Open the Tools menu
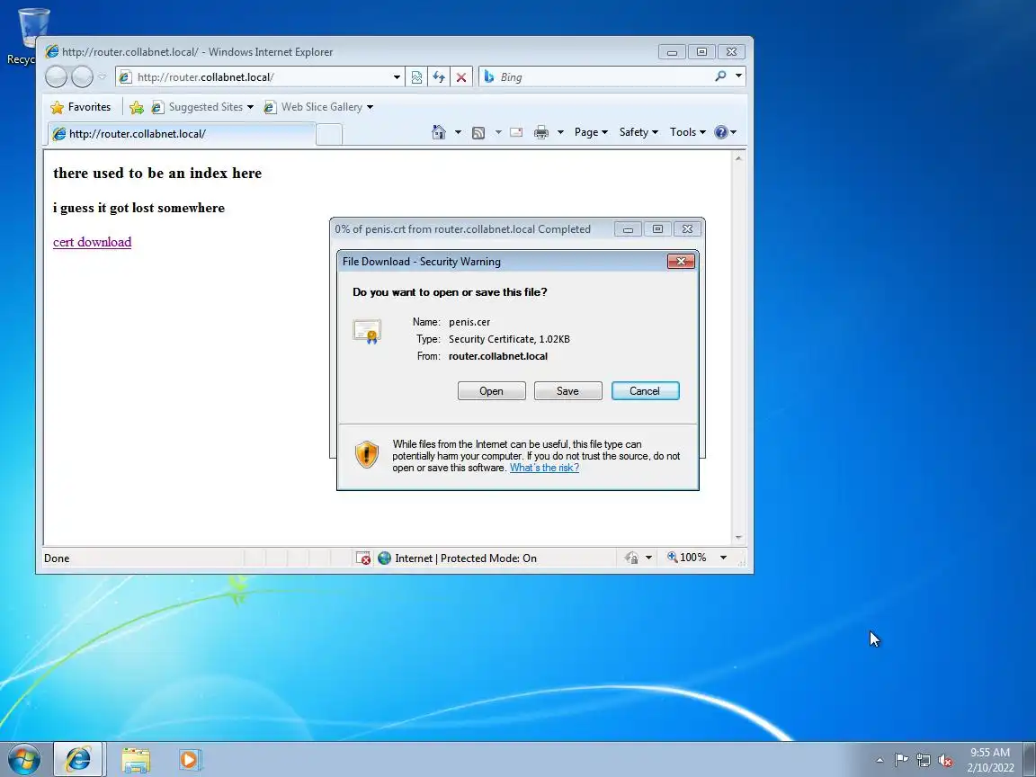This screenshot has height=777, width=1036. [688, 132]
